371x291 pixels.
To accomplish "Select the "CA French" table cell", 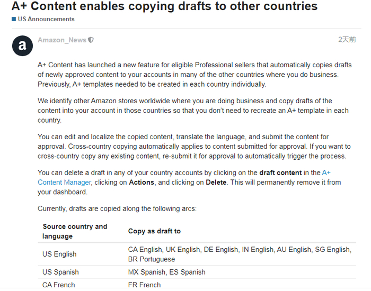I will [58, 285].
